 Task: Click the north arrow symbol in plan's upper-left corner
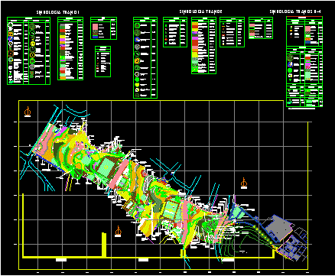(x=28, y=112)
